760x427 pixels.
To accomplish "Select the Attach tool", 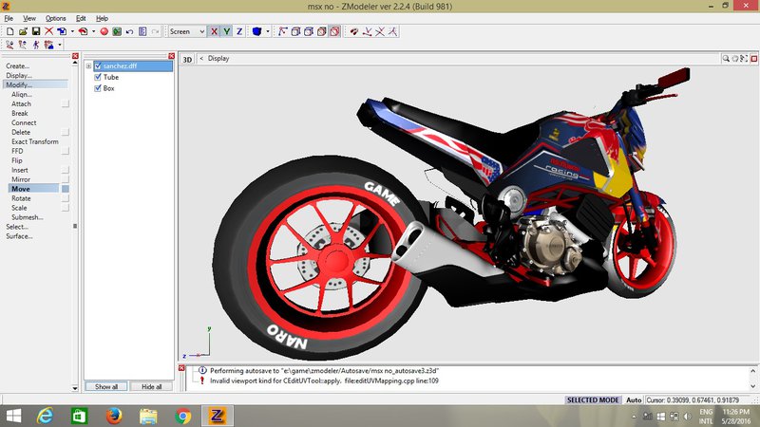I will point(21,103).
